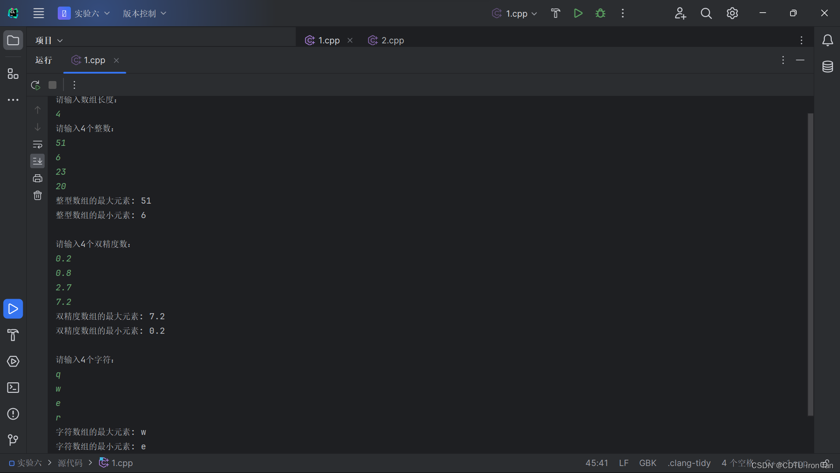
Task: Open the Terminal tool window
Action: pos(13,388)
